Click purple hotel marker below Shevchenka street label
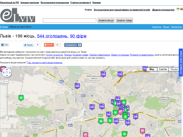 (102, 107)
